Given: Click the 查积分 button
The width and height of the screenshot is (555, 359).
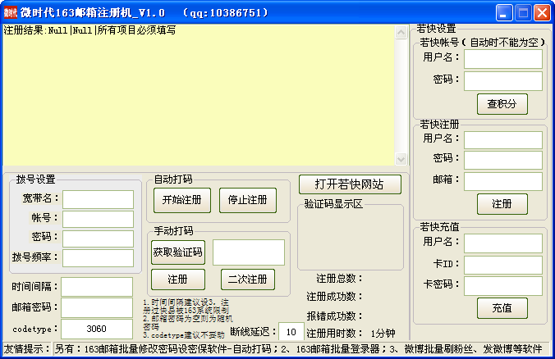Looking at the screenshot, I should tap(502, 104).
